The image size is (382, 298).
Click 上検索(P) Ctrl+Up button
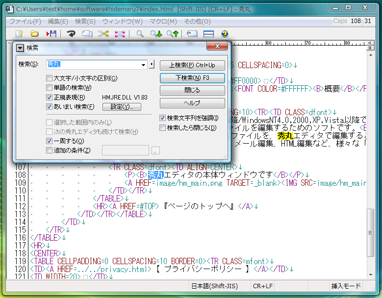click(x=192, y=65)
